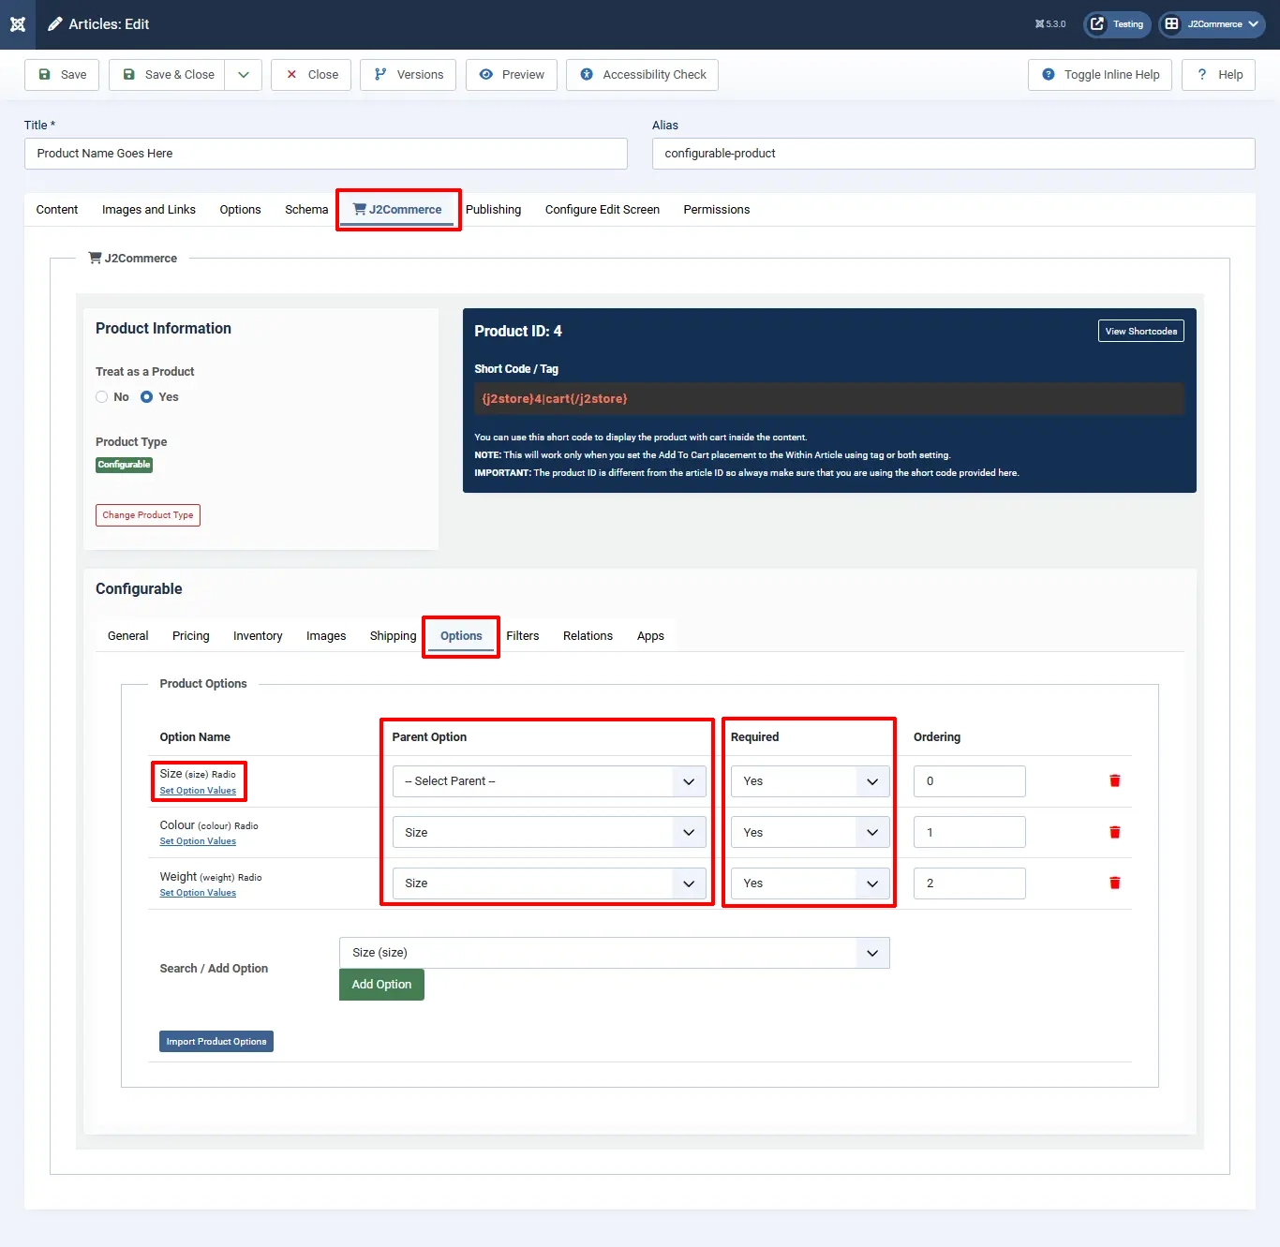1280x1247 pixels.
Task: Click the Save button
Action: (x=62, y=75)
